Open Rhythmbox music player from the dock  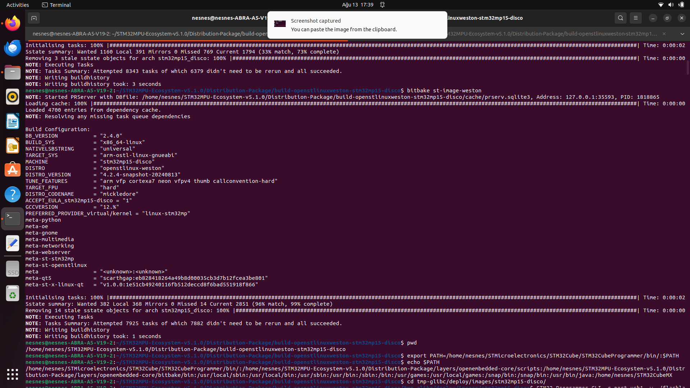pyautogui.click(x=13, y=97)
